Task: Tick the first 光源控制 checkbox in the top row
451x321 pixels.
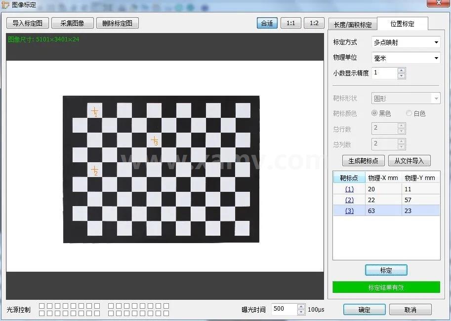Action: pyautogui.click(x=41, y=306)
